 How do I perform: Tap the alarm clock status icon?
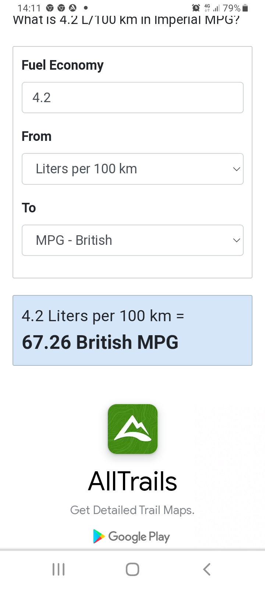196,8
